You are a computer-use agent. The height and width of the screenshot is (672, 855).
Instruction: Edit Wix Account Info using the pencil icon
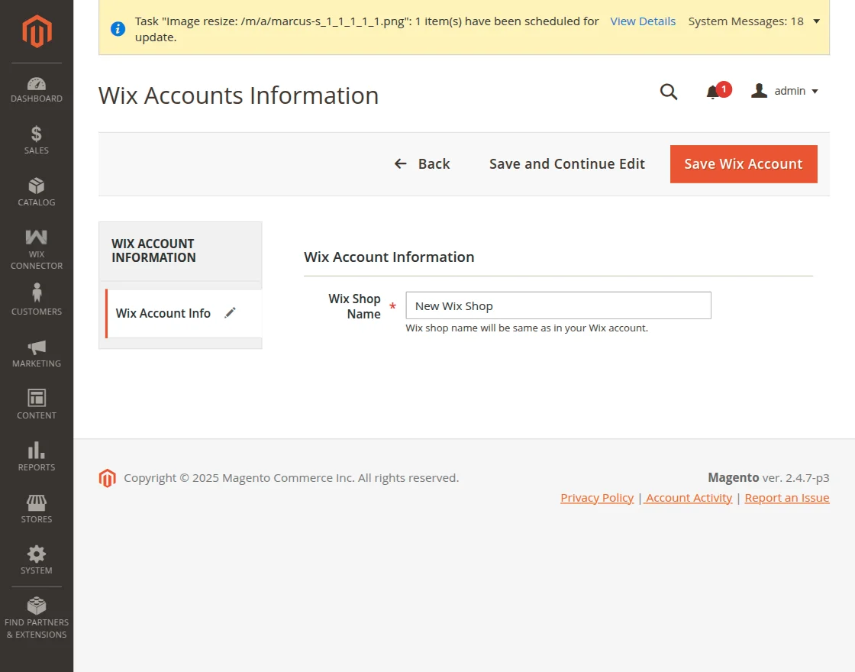click(x=230, y=312)
